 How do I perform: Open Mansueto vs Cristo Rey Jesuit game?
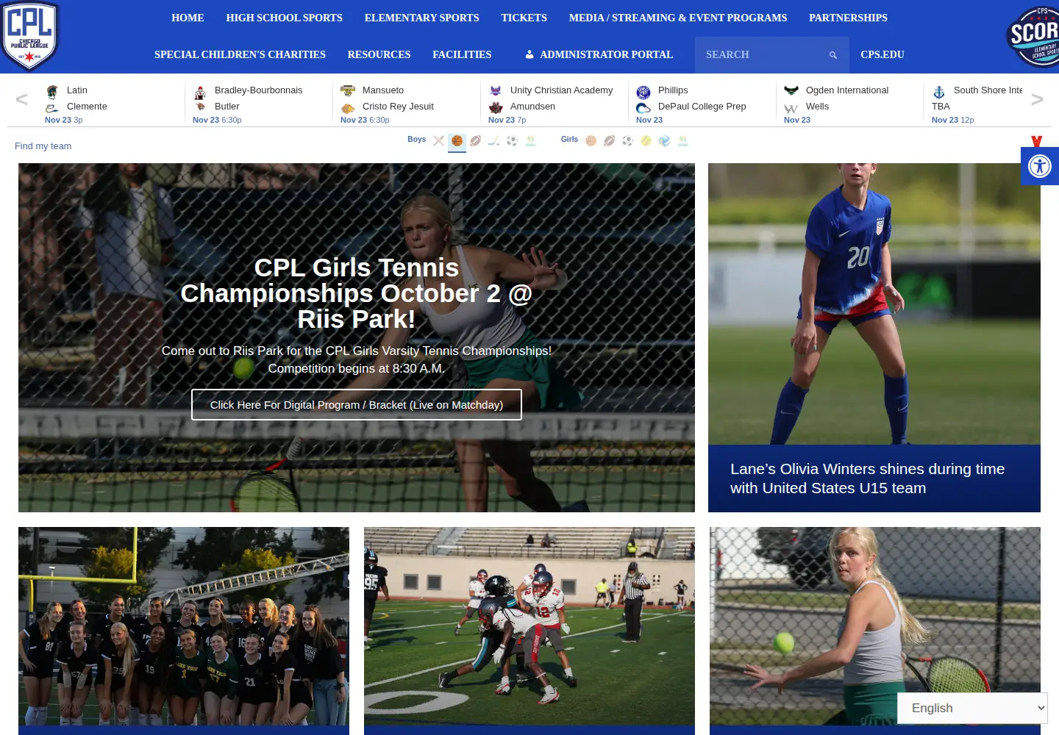point(406,103)
